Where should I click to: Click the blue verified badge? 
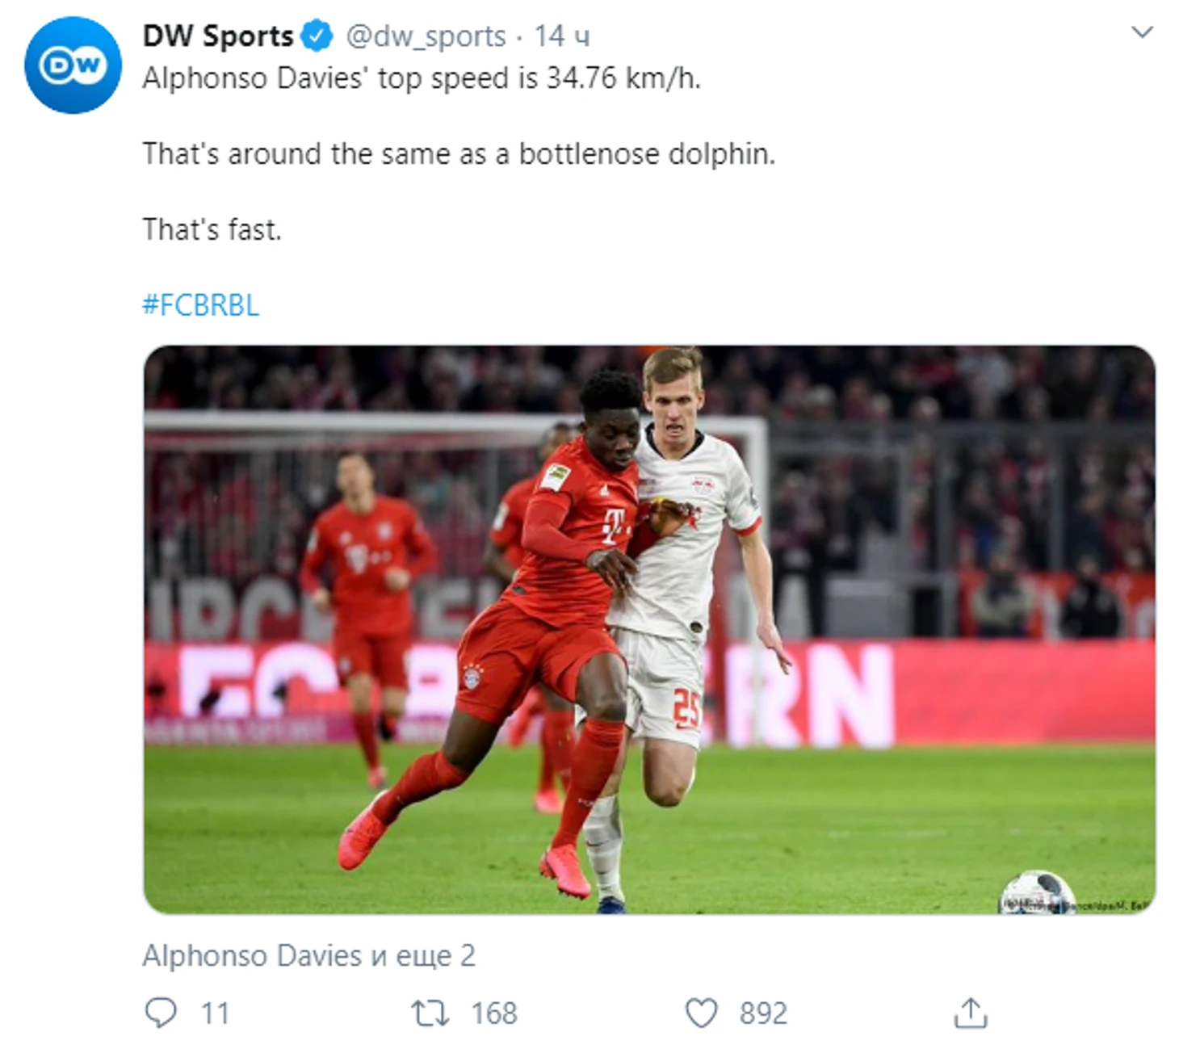coord(317,36)
